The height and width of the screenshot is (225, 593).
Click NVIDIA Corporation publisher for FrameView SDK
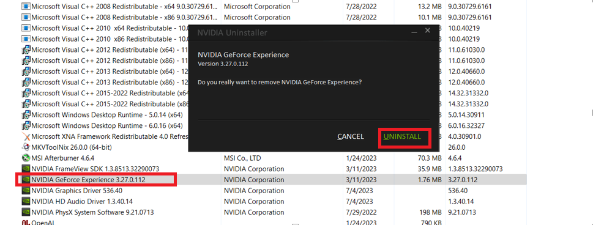254,169
